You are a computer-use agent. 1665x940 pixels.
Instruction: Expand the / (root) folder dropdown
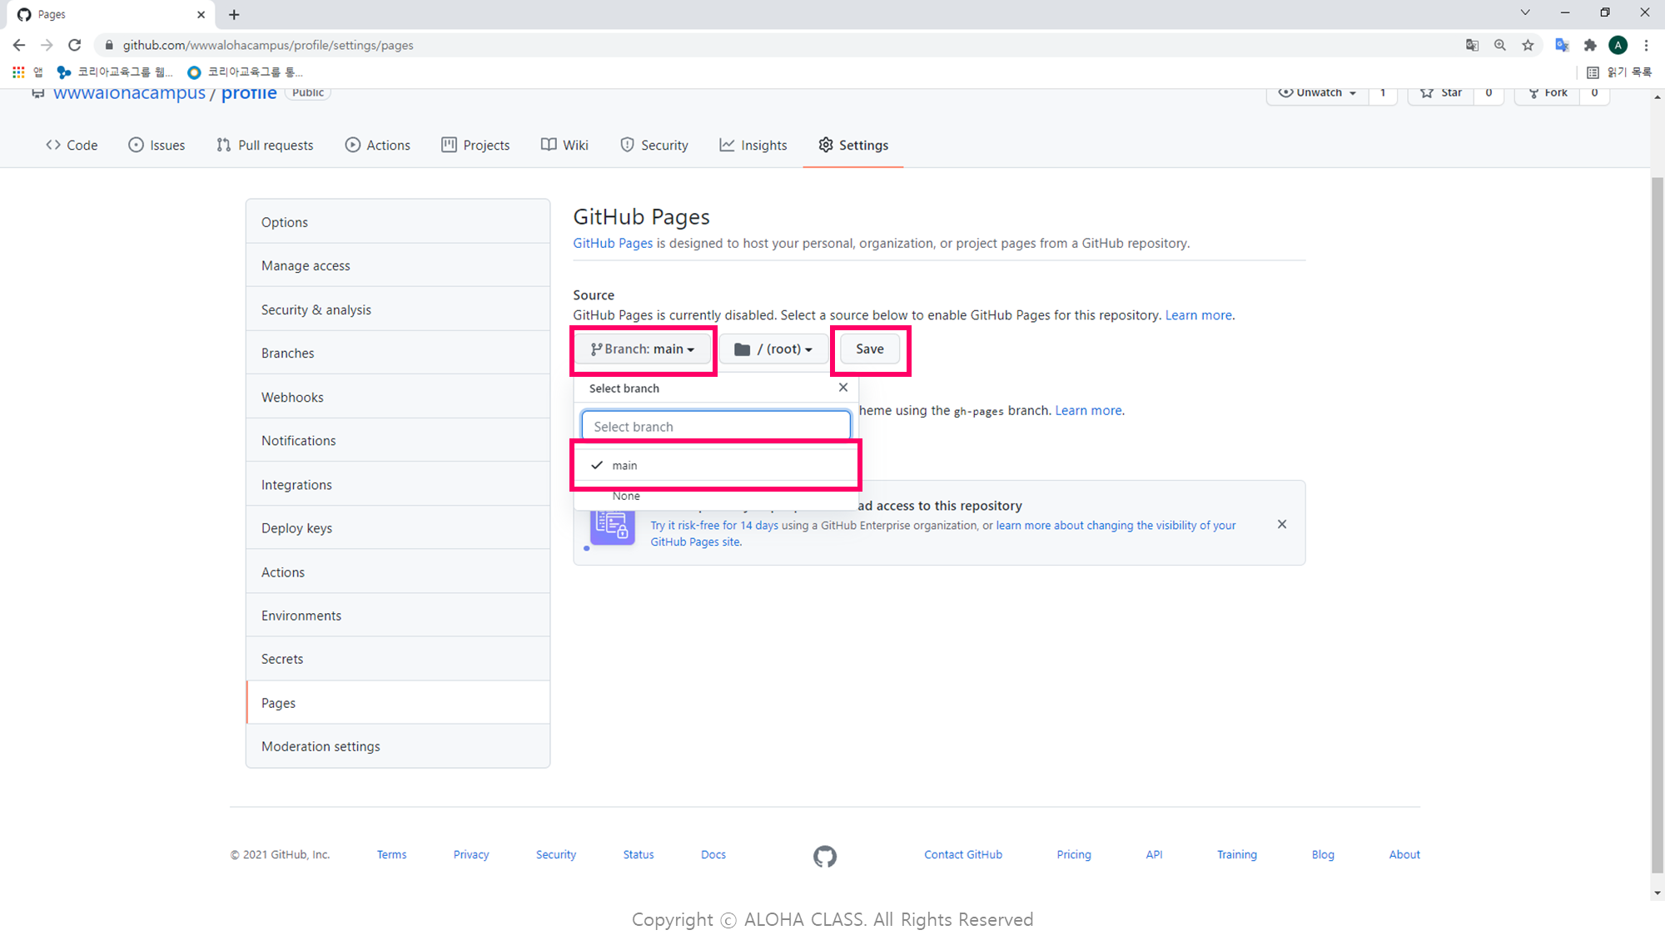[x=773, y=349]
